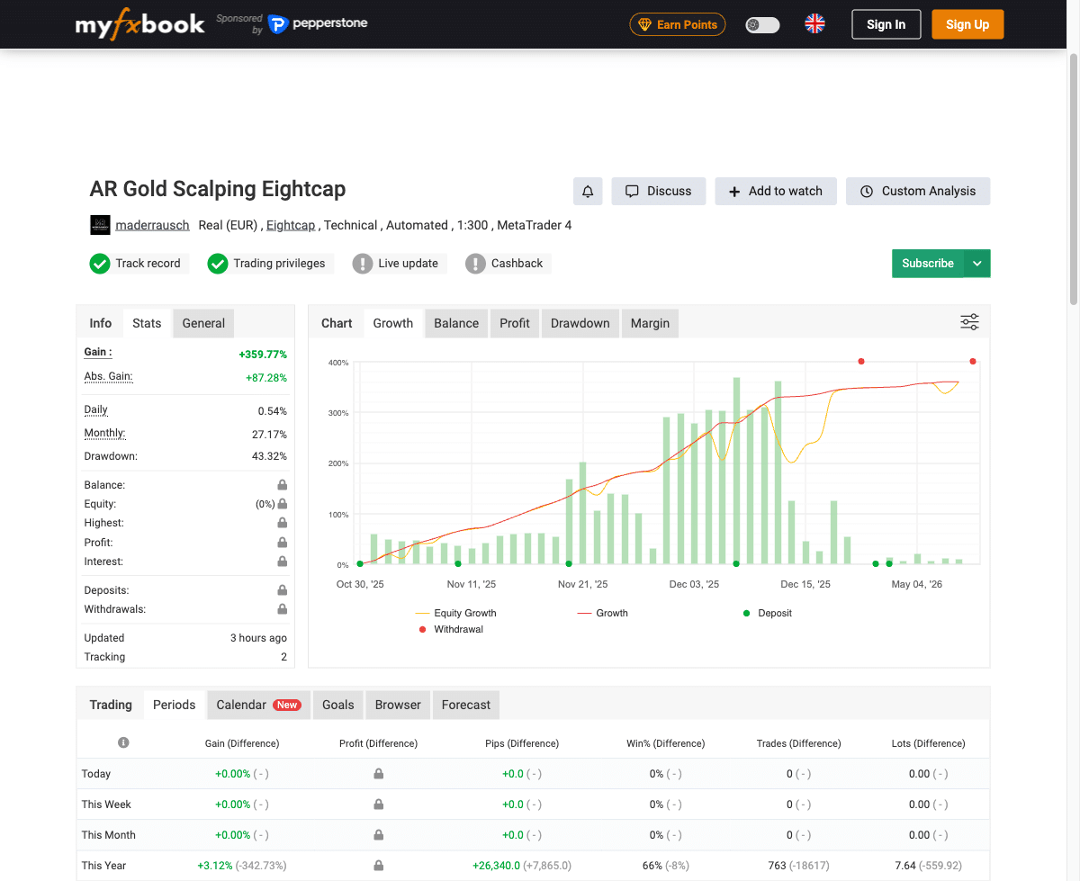The width and height of the screenshot is (1080, 881).
Task: Click the Earn Points diamond button
Action: 678,24
